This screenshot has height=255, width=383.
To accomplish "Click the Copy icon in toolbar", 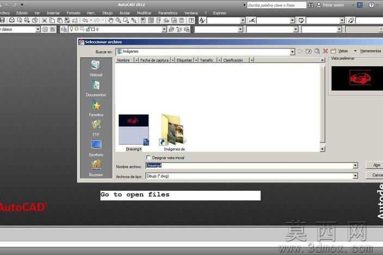I will [52, 20].
